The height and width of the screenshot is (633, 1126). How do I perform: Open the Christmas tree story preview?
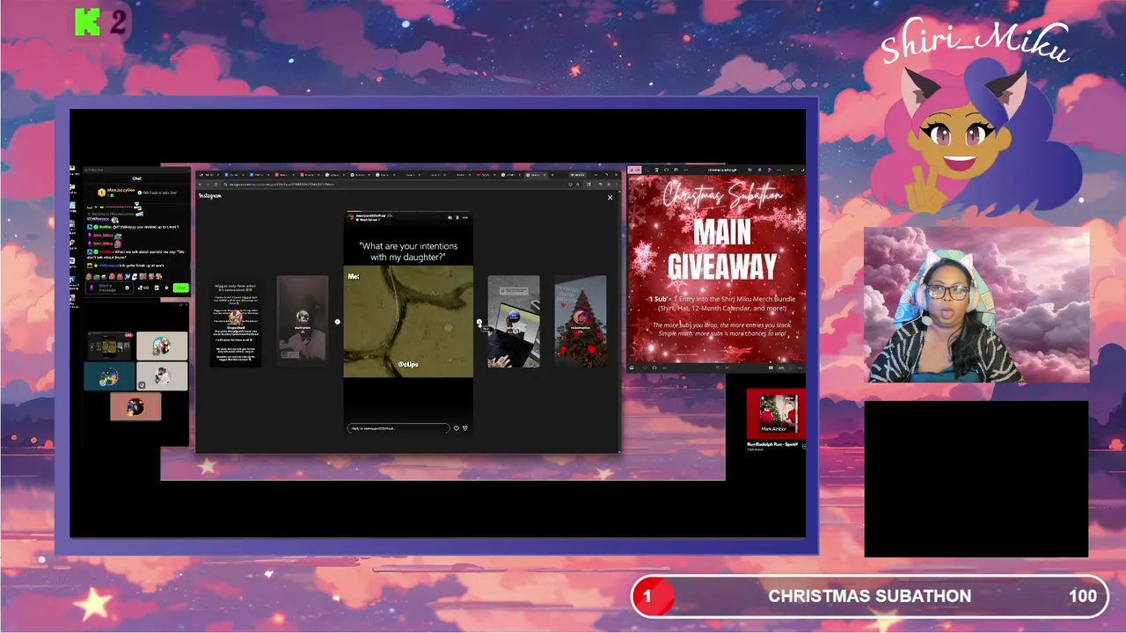coord(581,322)
